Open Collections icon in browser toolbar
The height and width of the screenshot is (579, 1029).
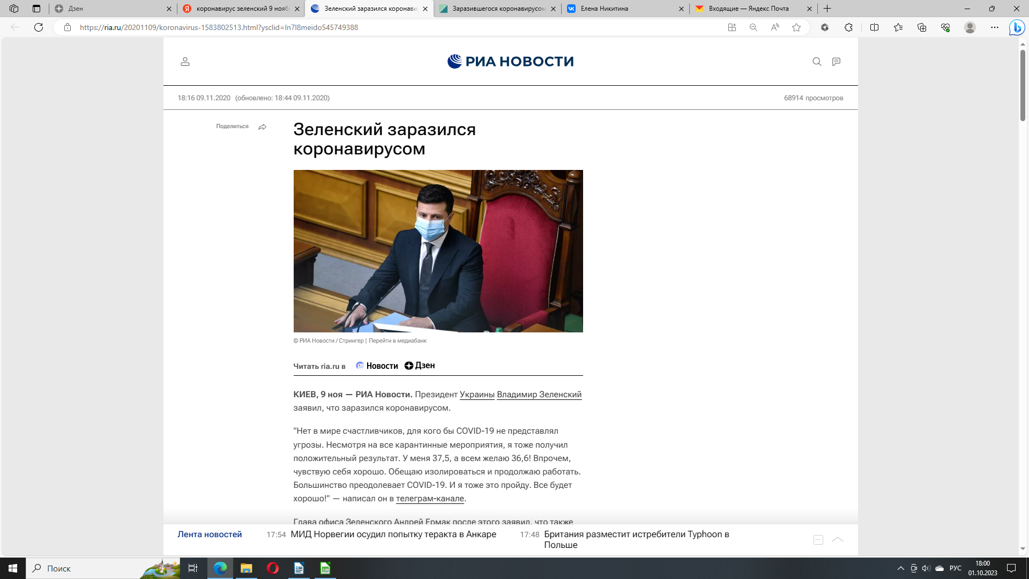point(922,27)
